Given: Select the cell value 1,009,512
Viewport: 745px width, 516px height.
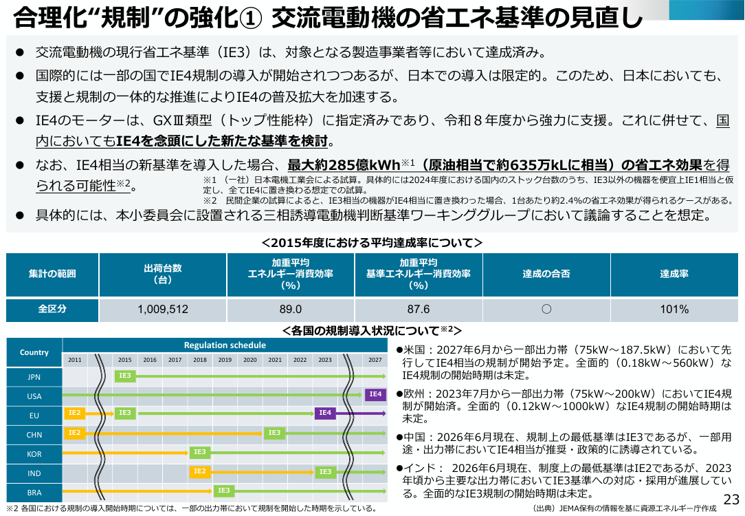Looking at the screenshot, I should (x=163, y=309).
